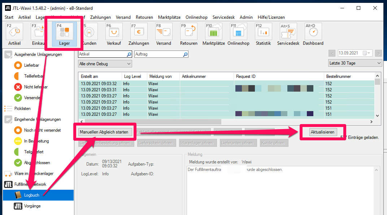Open the Marktplätze menu
This screenshot has width=387, height=215.
169,17
